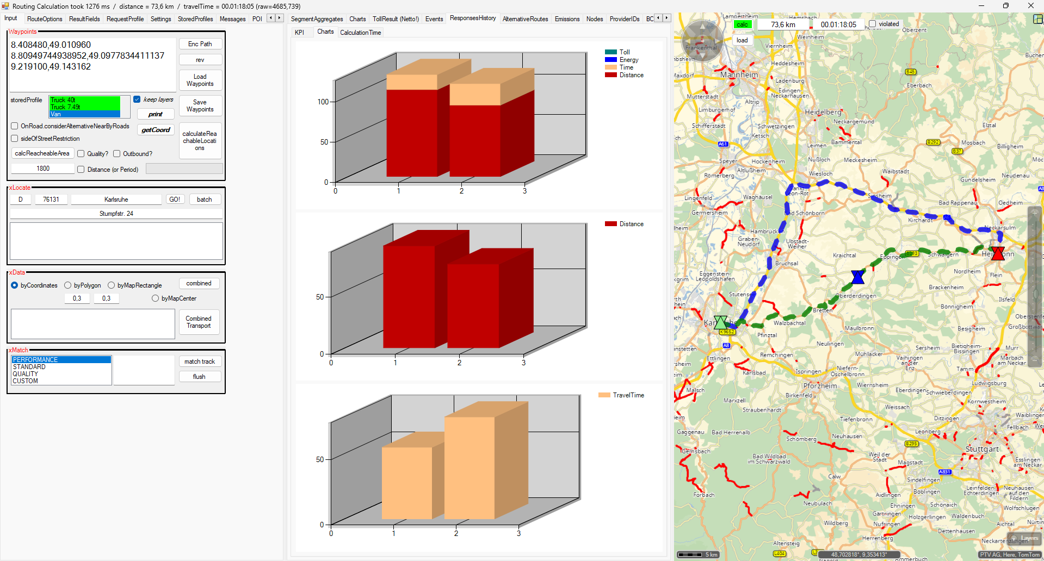Uncheck the keep layers checkbox
The height and width of the screenshot is (561, 1044).
coord(137,99)
